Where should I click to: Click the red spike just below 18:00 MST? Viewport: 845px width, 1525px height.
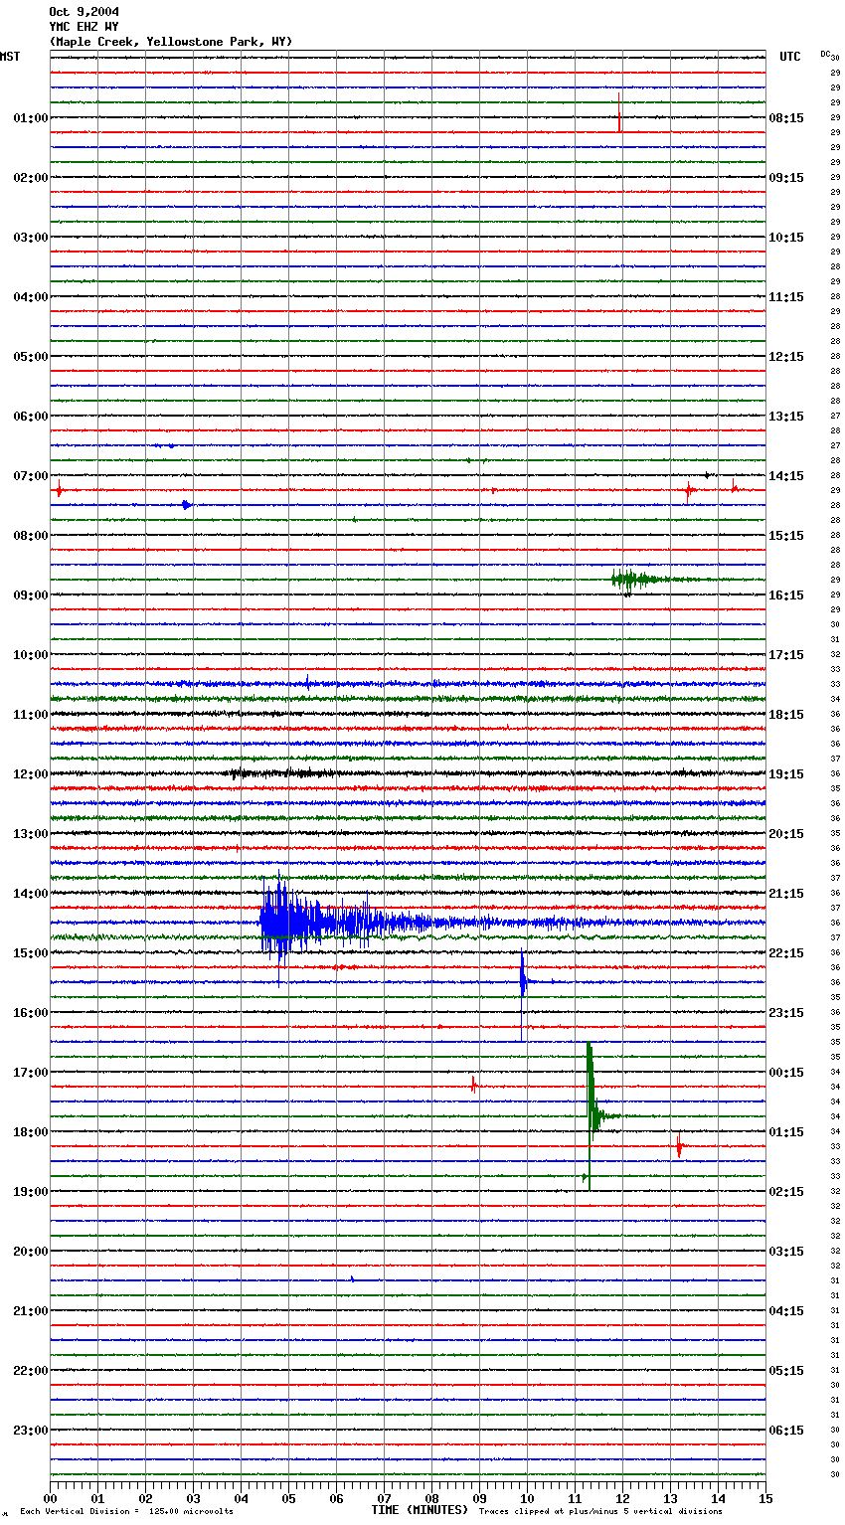(679, 1146)
